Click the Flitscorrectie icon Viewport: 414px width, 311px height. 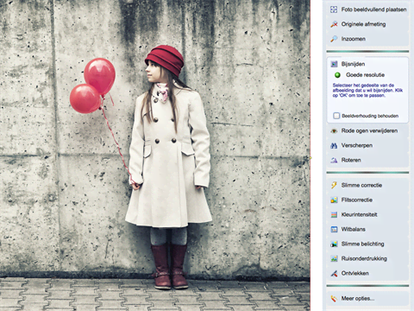tap(334, 200)
